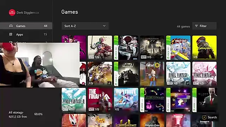226x127 pixels.
Task: Open Apps section in sidebar
Action: coord(26,34)
